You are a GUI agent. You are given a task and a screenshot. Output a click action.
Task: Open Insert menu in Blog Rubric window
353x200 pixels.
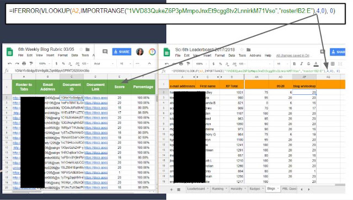pos(50,55)
